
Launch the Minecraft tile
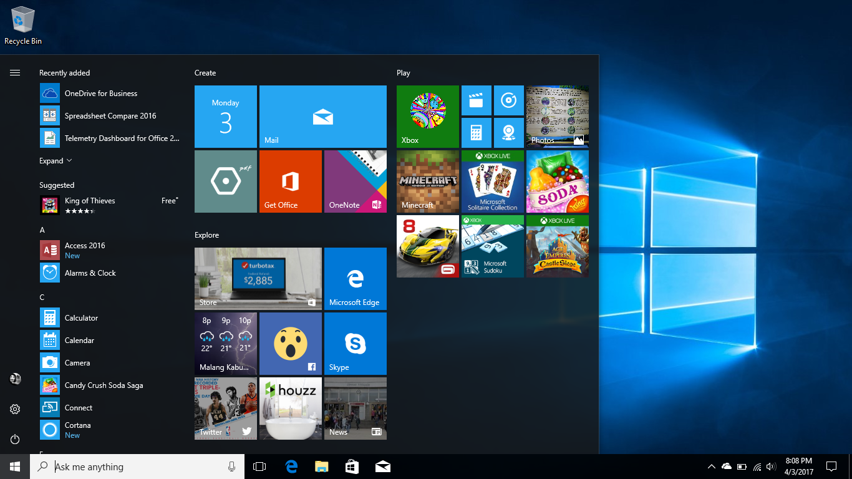pos(428,181)
